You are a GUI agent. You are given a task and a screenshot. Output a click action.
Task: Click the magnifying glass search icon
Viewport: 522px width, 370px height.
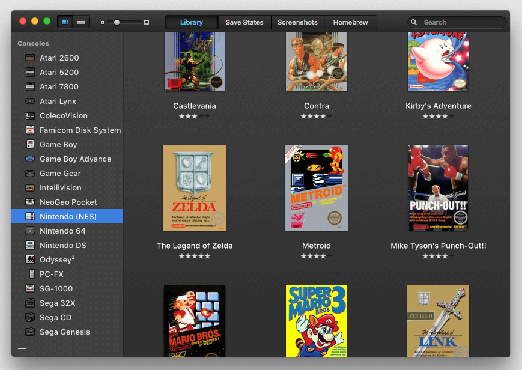click(414, 22)
